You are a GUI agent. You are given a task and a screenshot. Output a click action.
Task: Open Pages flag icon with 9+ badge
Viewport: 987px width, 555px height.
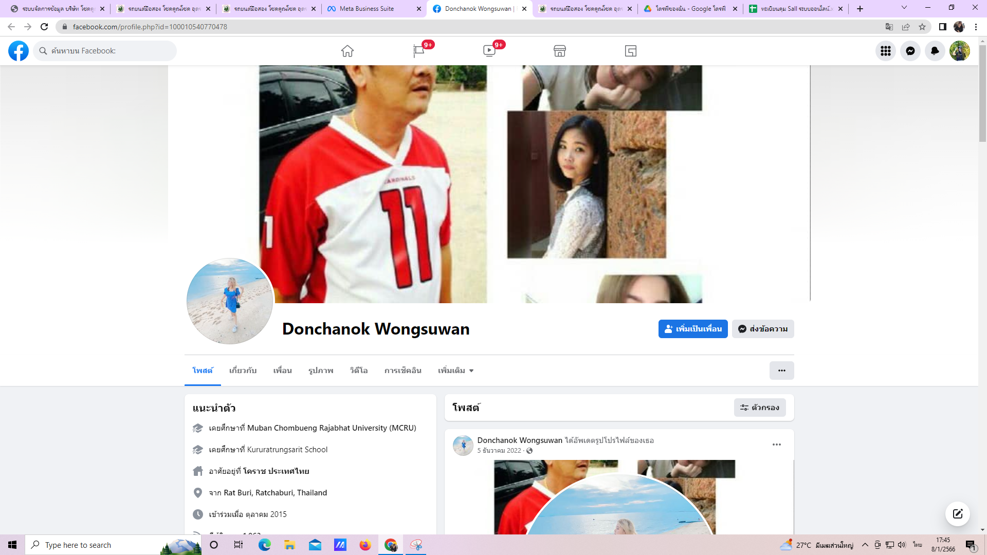pyautogui.click(x=418, y=51)
